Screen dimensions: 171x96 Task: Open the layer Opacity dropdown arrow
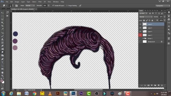point(165,17)
